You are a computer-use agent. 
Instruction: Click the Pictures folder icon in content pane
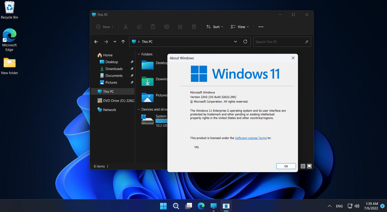tap(148, 97)
